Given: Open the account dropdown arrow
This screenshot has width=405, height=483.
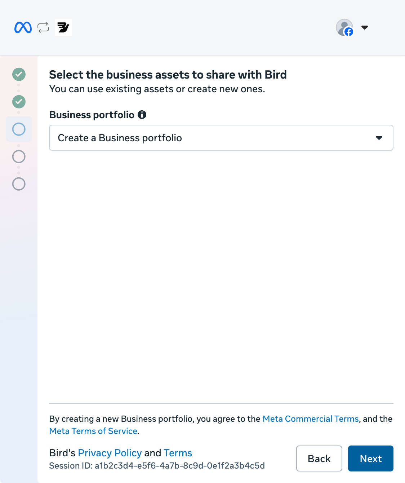Looking at the screenshot, I should (365, 27).
